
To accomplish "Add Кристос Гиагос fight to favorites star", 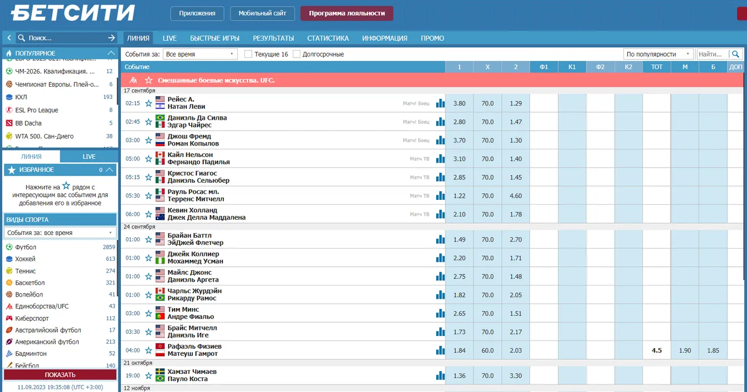I will coord(148,177).
